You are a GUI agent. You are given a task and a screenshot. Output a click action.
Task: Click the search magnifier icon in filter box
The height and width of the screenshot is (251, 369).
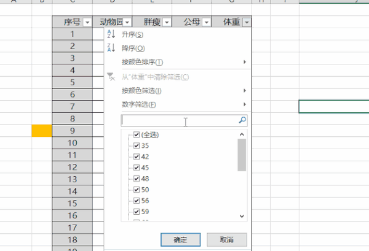[242, 120]
